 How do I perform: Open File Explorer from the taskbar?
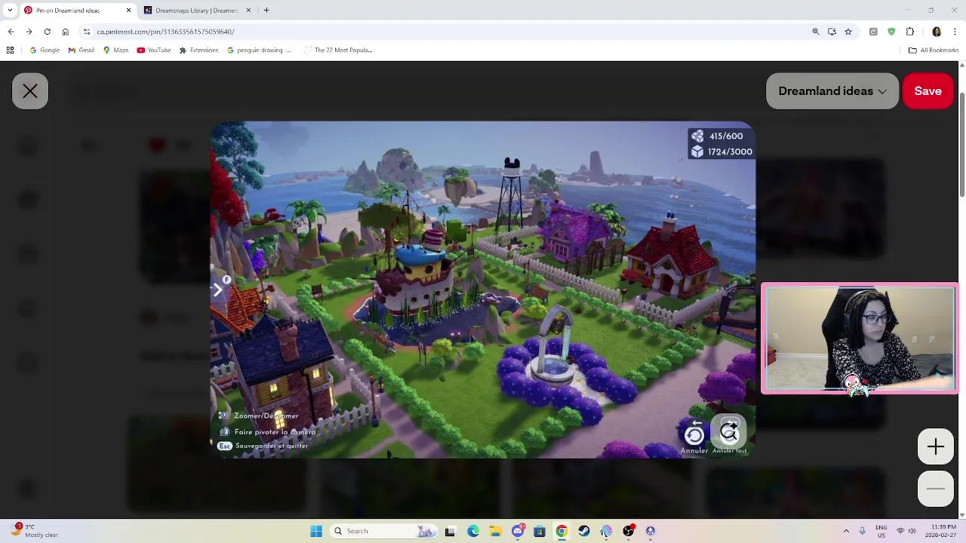click(495, 531)
